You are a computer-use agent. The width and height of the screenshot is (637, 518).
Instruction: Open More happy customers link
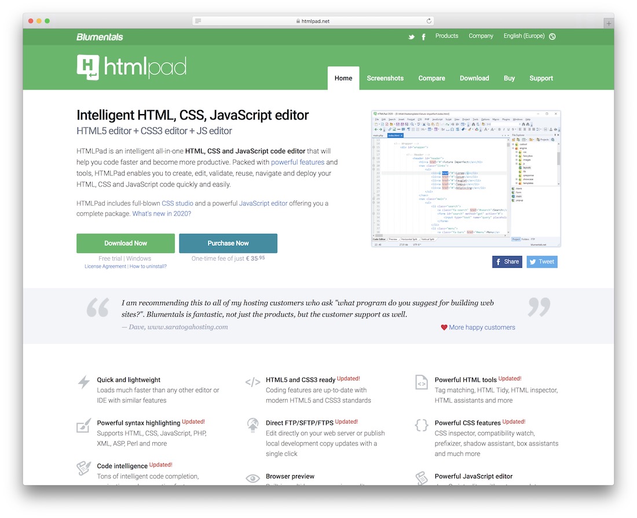[482, 327]
